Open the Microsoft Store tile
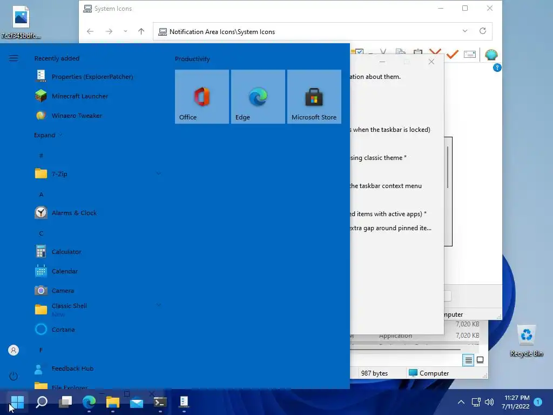Screen dimensions: 553x415 [x=314, y=97]
